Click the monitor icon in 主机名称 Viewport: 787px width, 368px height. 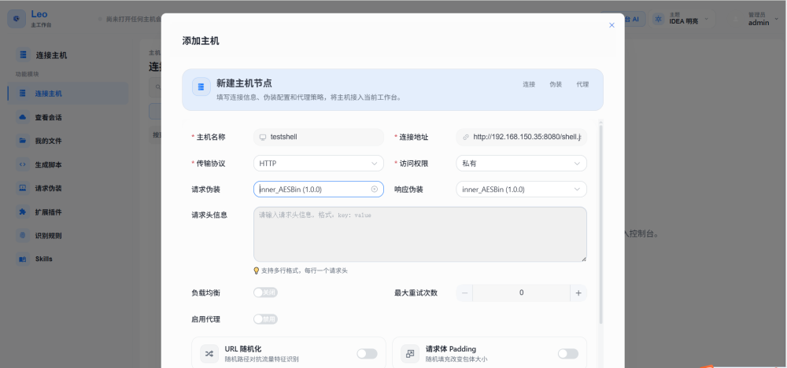[263, 137]
